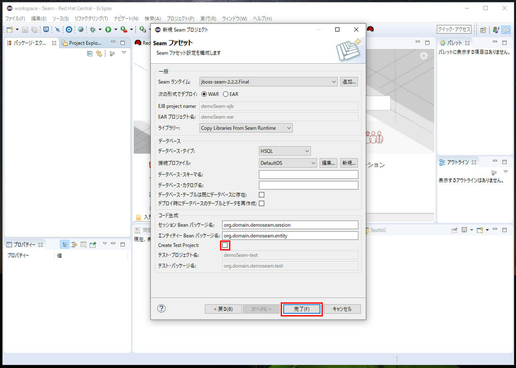
Task: Select the EAR deployment radio button
Action: tap(226, 94)
